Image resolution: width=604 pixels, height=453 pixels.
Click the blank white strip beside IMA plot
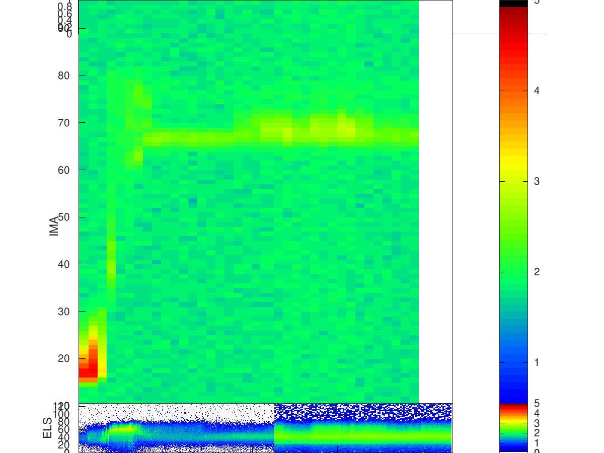pos(435,201)
